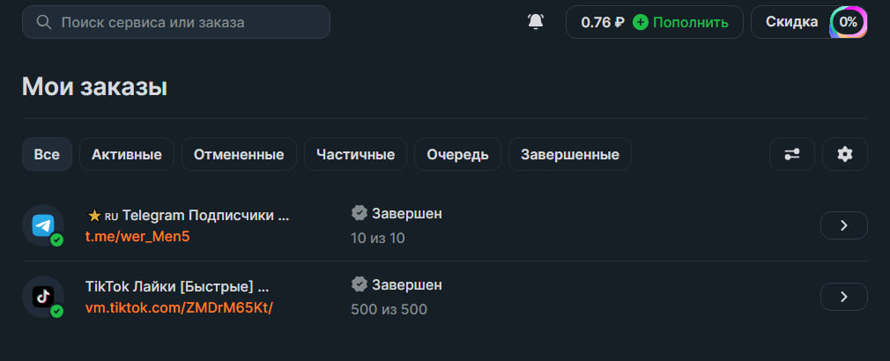Screen dimensions: 890x361
Task: Open the filter sliders icon button
Action: pyautogui.click(x=791, y=154)
